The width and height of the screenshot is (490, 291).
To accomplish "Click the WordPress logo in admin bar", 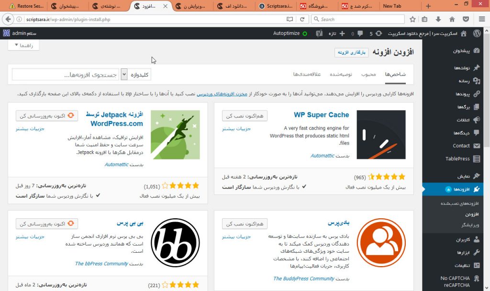I will click(477, 34).
